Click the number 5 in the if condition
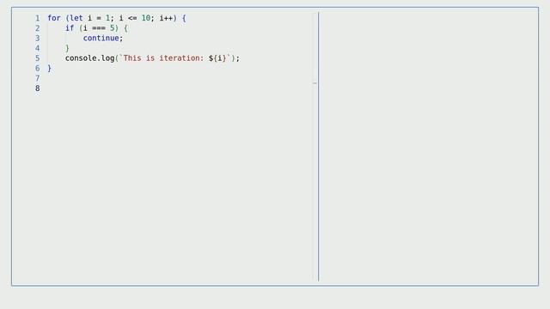The height and width of the screenshot is (309, 550). coord(113,28)
